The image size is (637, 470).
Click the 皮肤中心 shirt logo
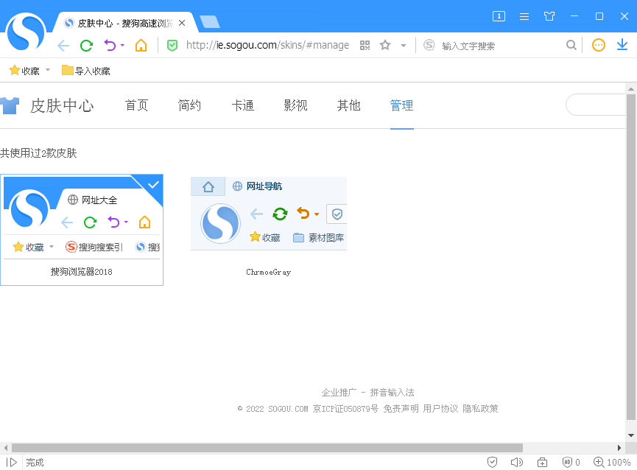[10, 105]
